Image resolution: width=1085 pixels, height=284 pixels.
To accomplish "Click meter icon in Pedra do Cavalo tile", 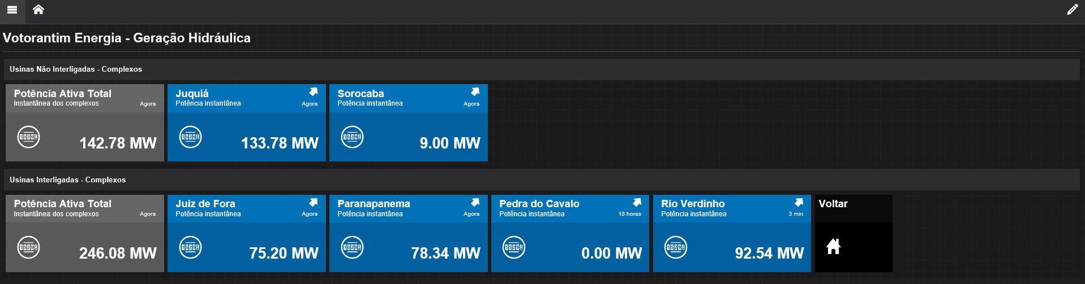I will [x=514, y=247].
